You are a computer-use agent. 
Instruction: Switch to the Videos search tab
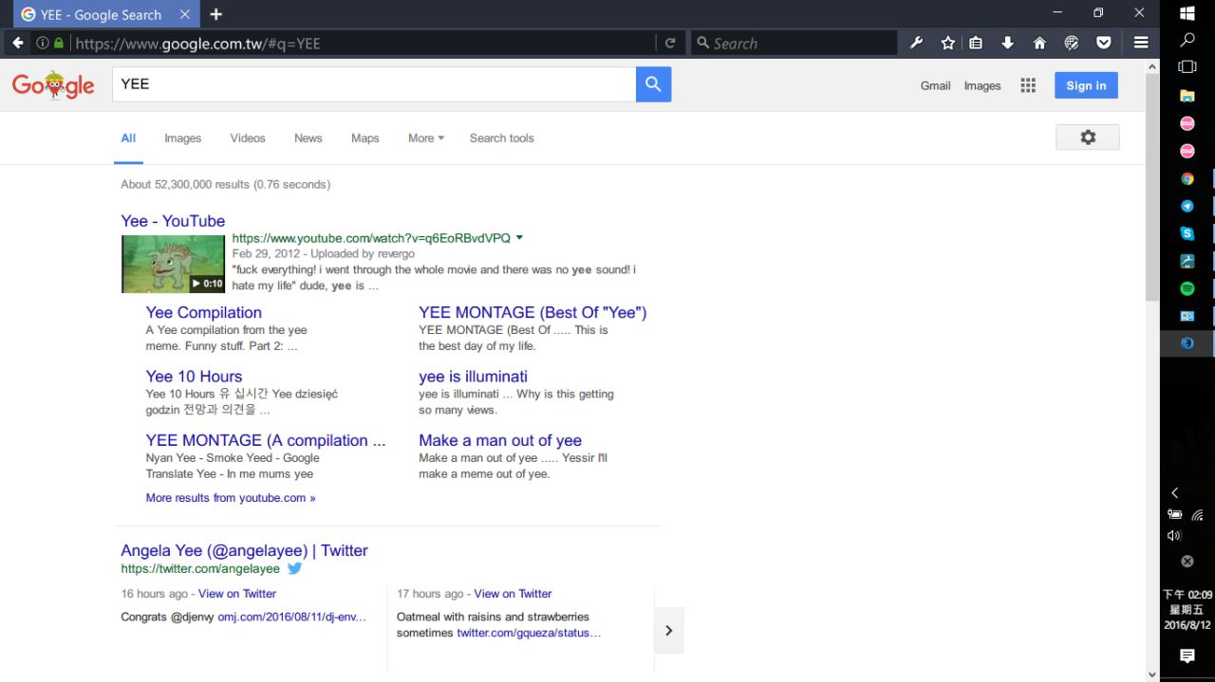(x=248, y=138)
